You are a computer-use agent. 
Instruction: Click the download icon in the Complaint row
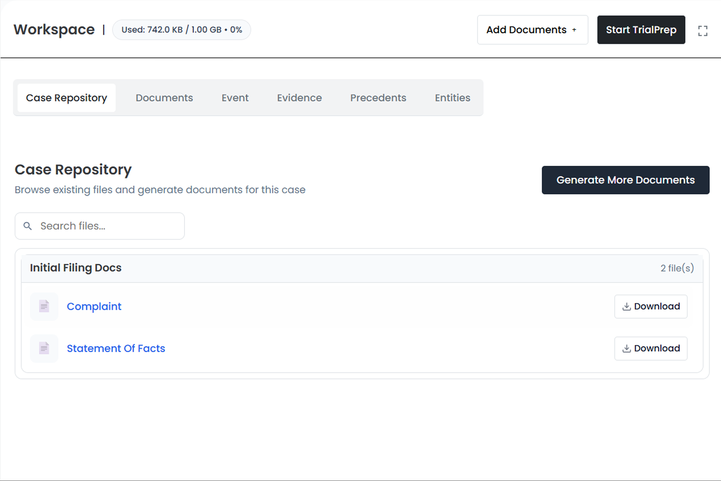pos(626,306)
